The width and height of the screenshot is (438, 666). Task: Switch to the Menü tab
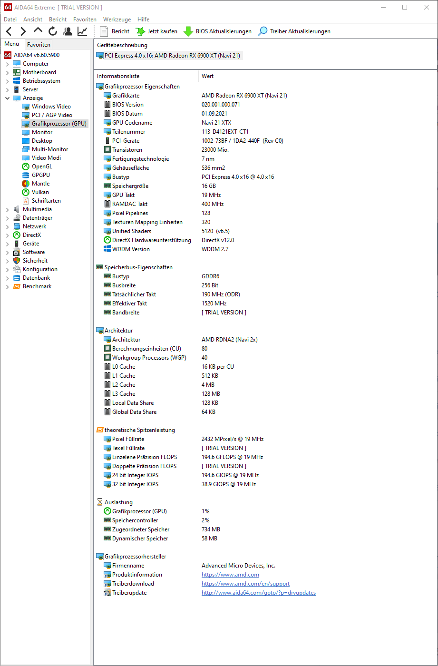[12, 44]
